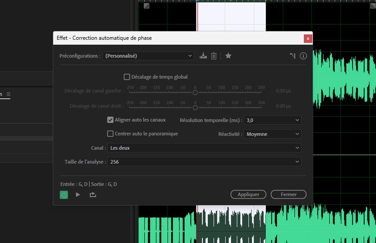Open the panel menu on the left edge
Screen dimensions: 376x243
[x=8, y=94]
